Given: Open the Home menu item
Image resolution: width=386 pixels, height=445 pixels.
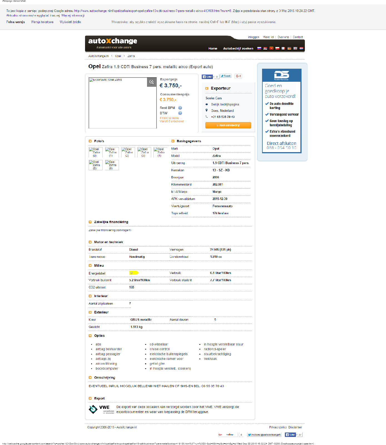Looking at the screenshot, I should tap(213, 48).
